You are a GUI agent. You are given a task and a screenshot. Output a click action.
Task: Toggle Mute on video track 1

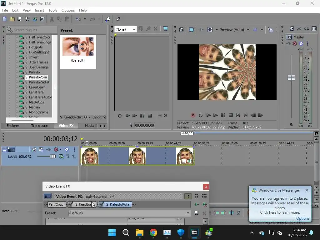pyautogui.click(x=67, y=150)
